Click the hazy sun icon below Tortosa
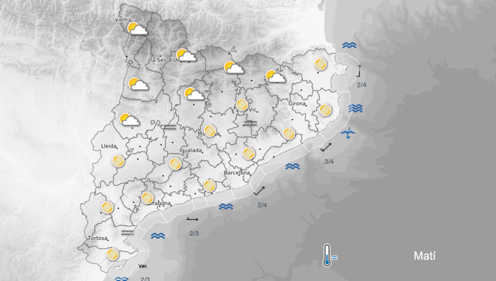The width and height of the screenshot is (496, 281). tap(113, 254)
